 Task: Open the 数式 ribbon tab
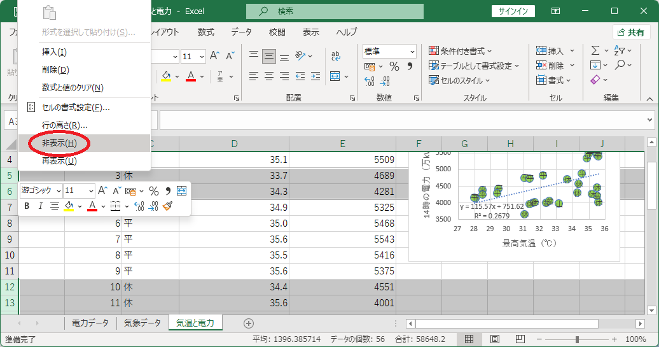pos(206,32)
